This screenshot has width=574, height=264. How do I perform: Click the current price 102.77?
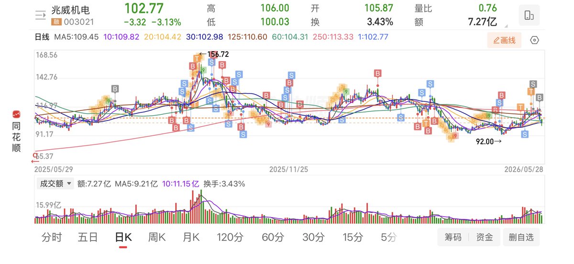tap(143, 9)
